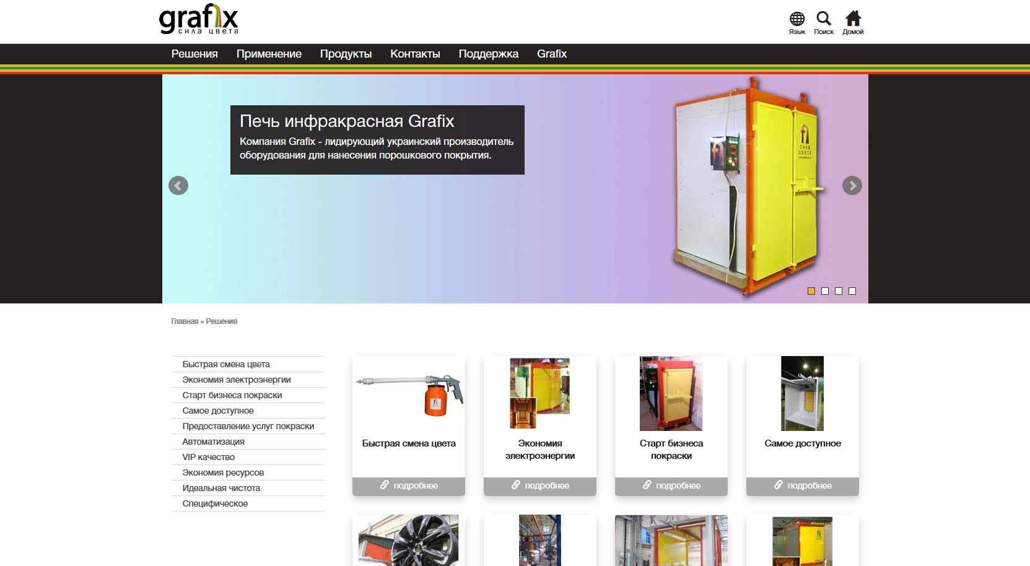Open the Поиск search magnifier icon
1030x566 pixels.
click(824, 19)
